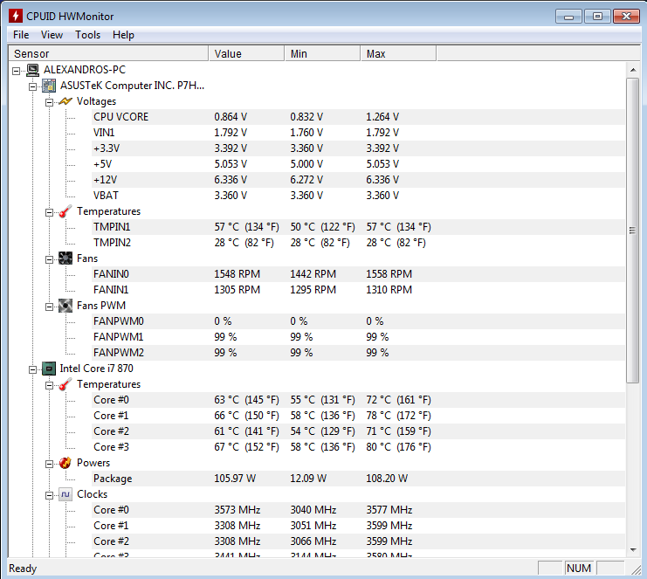
Task: Click the 1.264 V max VCORE value
Action: coord(382,117)
